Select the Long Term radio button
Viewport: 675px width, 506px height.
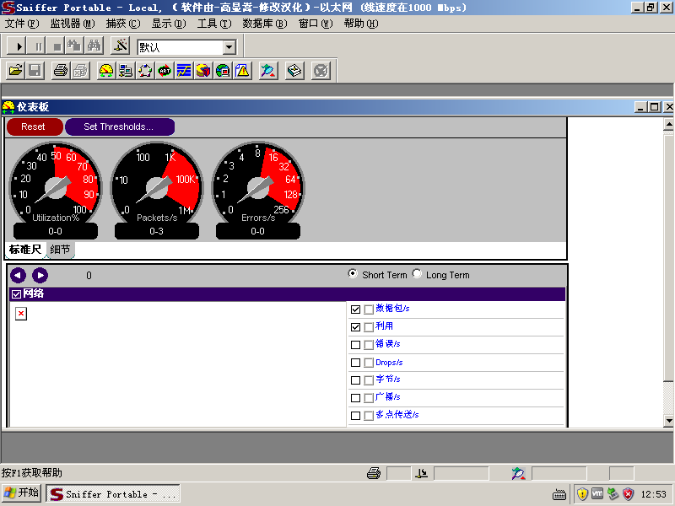tap(417, 273)
